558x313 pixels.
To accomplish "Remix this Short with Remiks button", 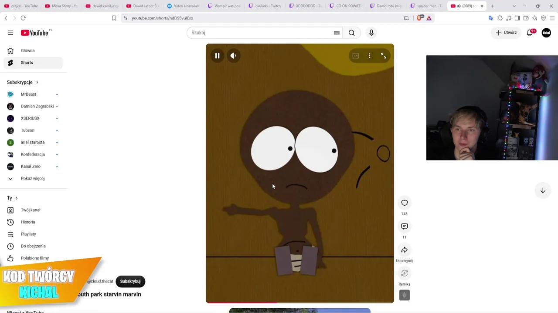I will 405,273.
